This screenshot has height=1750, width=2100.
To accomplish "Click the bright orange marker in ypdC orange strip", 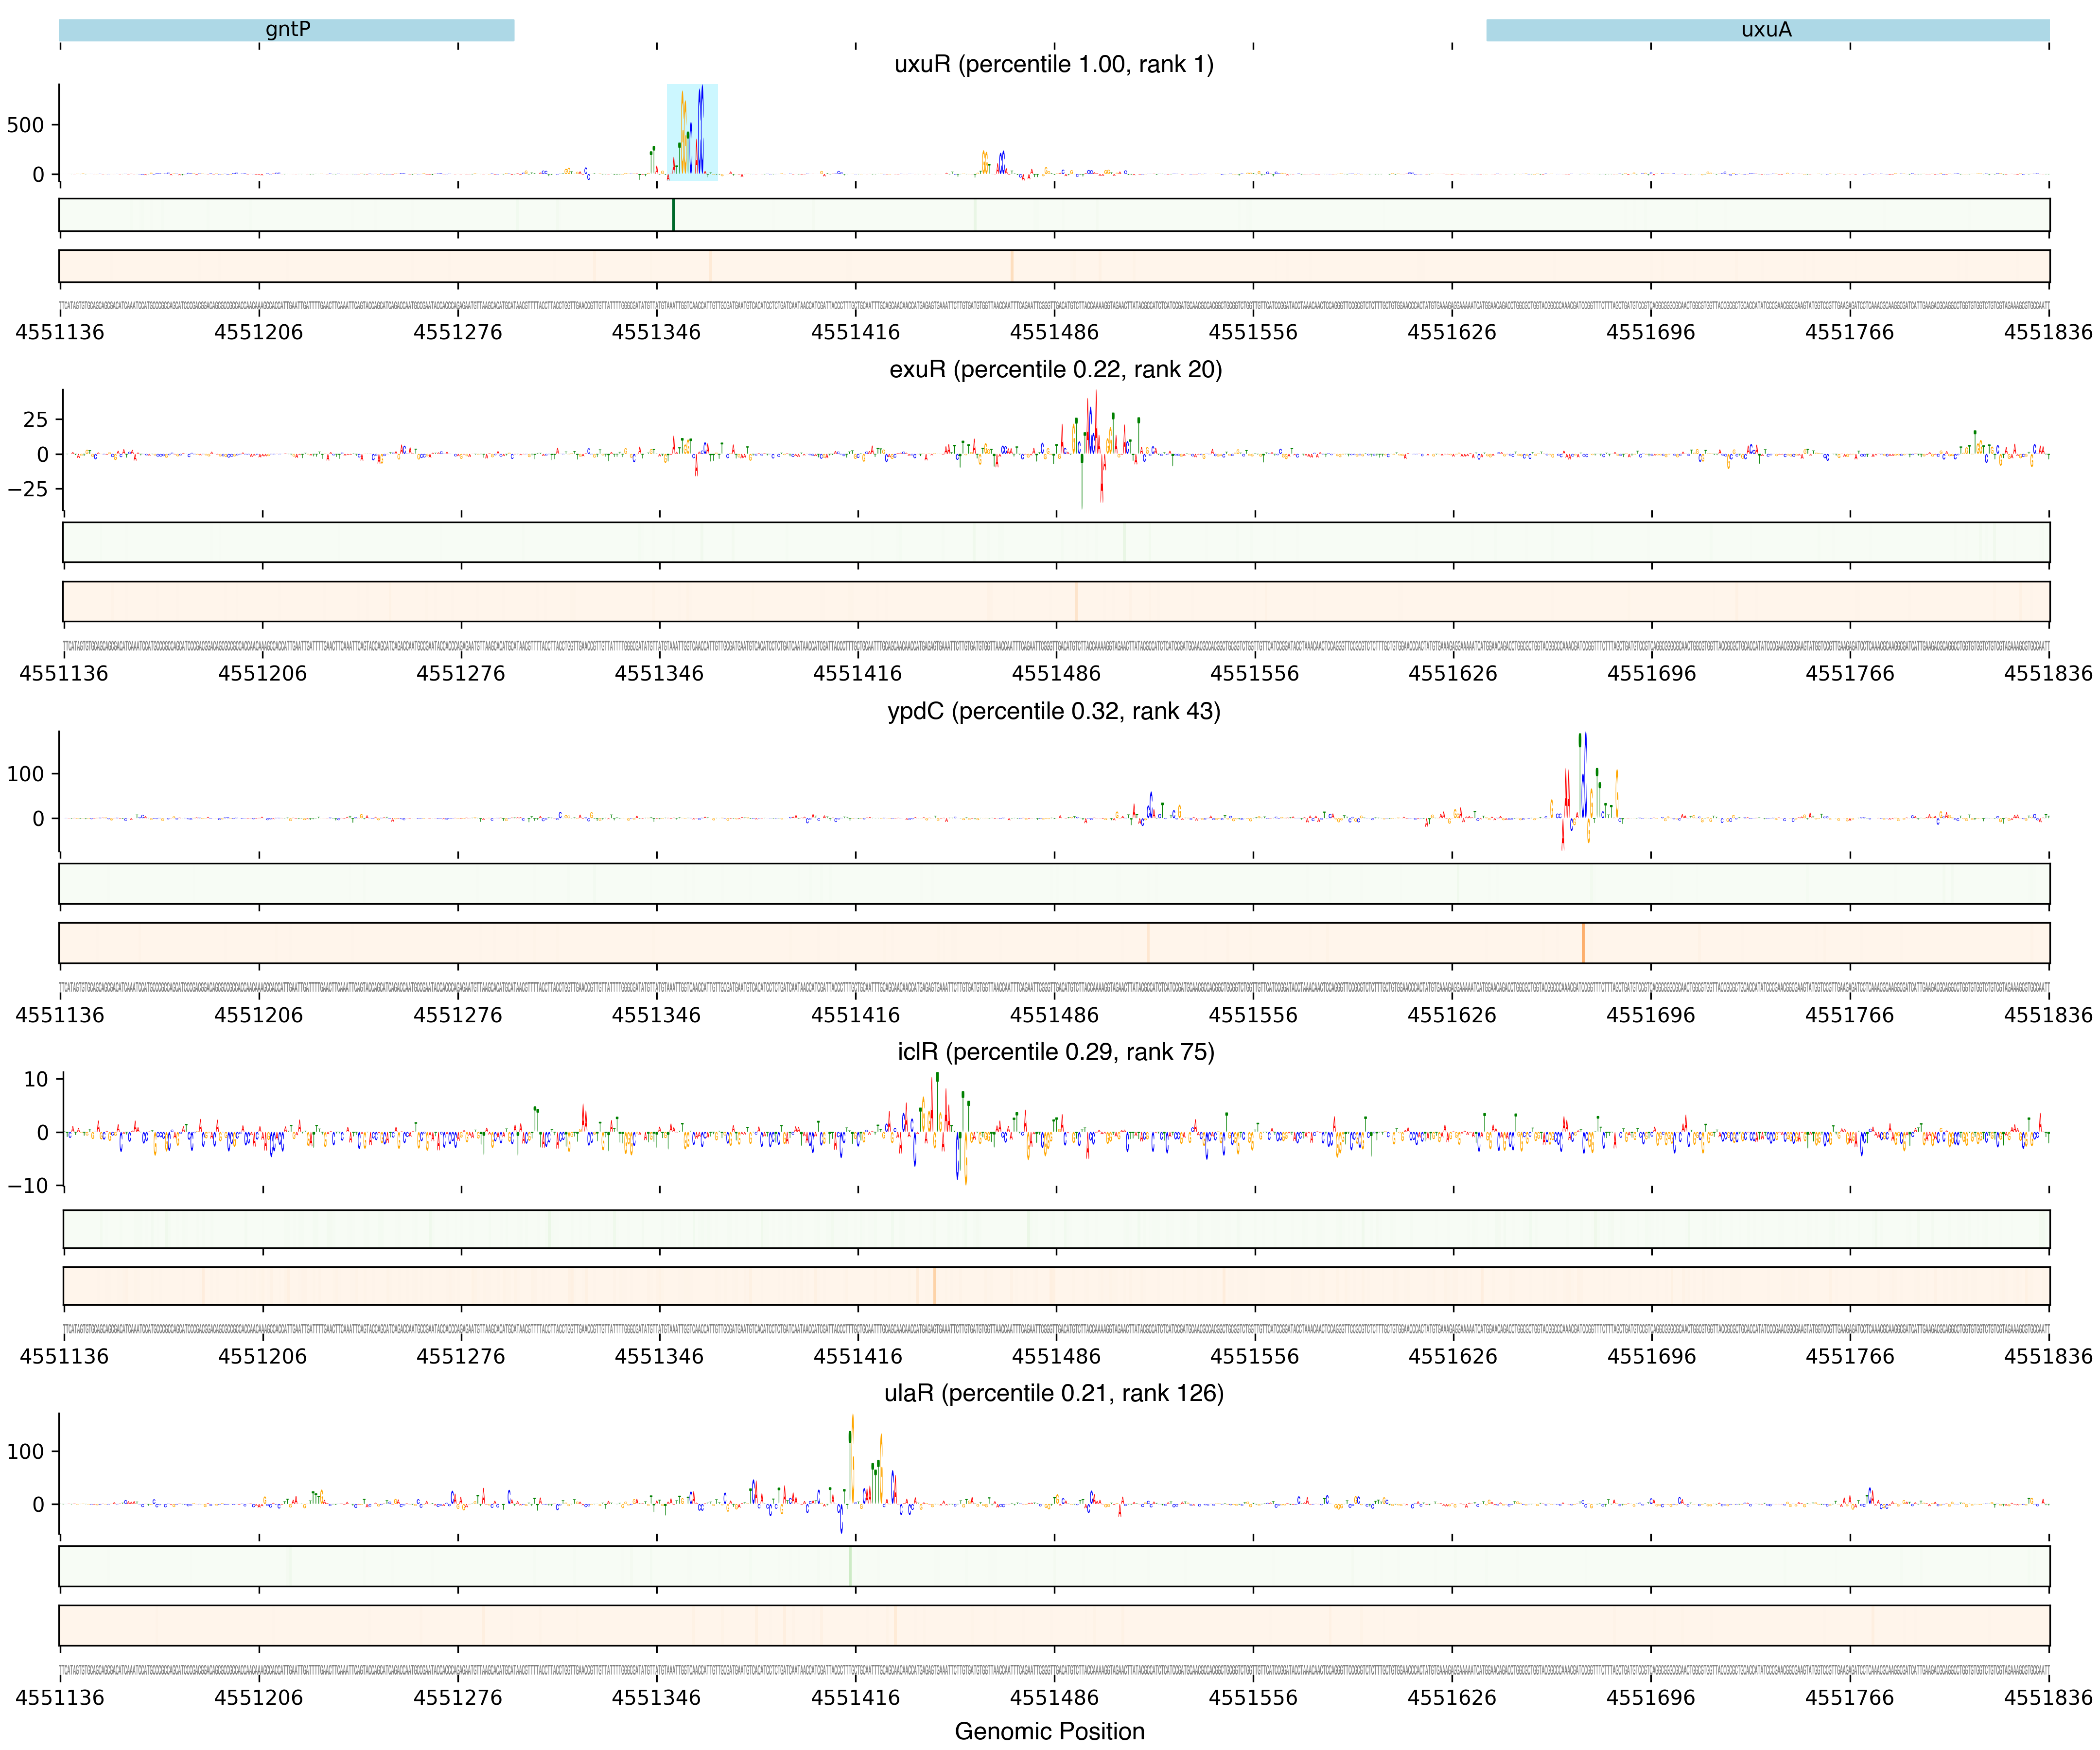I will tap(1583, 943).
